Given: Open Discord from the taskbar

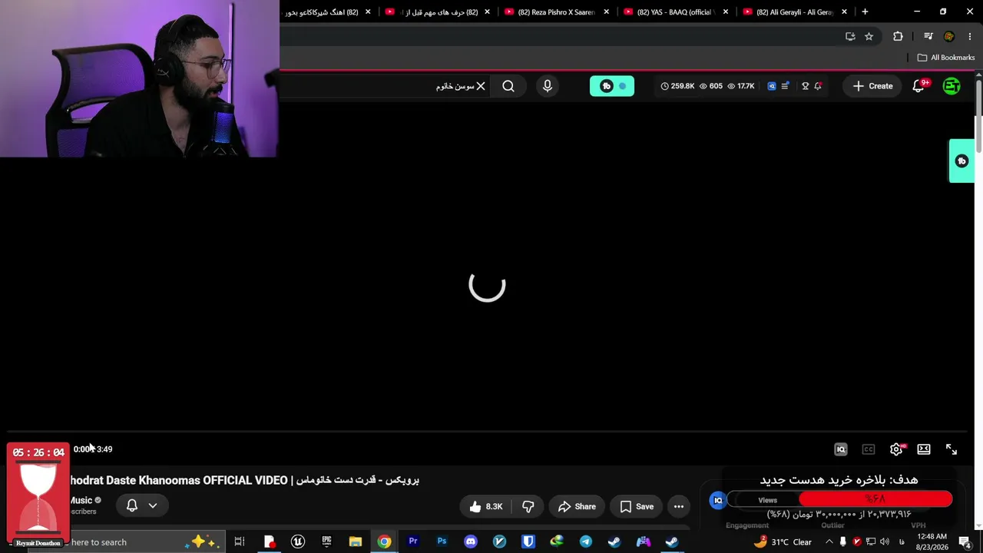Looking at the screenshot, I should [471, 542].
